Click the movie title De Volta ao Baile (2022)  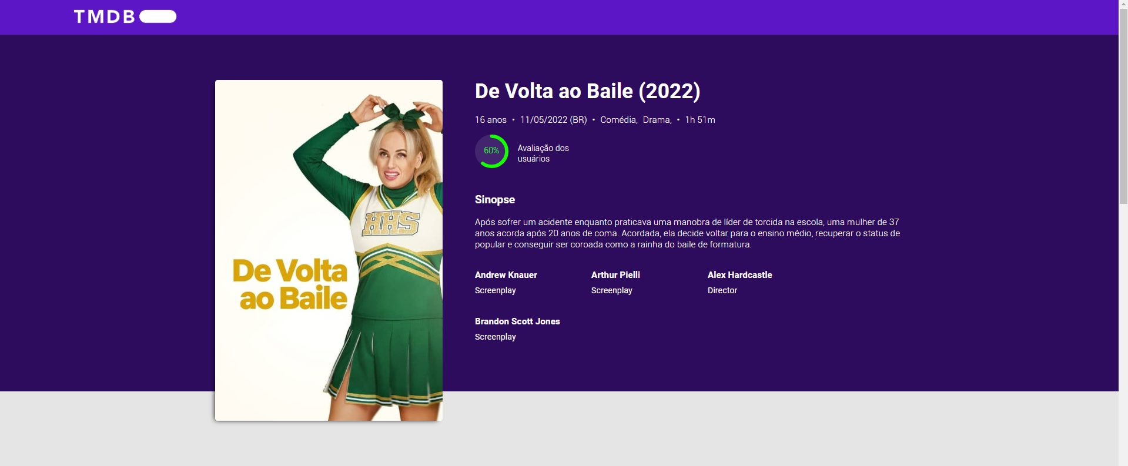coord(587,91)
